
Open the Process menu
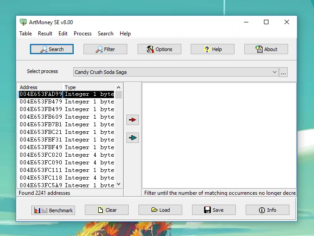click(x=83, y=34)
